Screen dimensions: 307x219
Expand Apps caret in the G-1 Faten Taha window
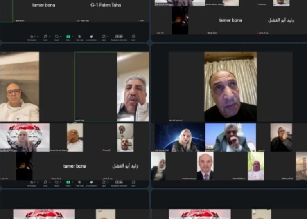tap(108, 36)
